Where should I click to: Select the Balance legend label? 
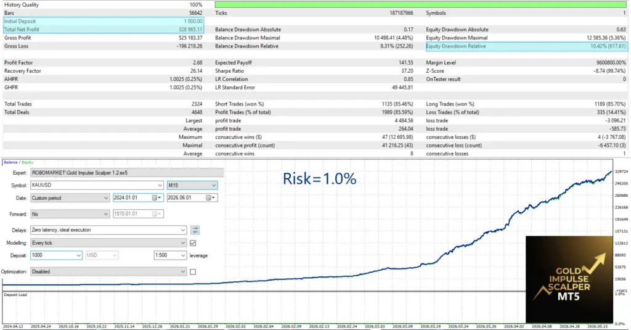pos(11,162)
